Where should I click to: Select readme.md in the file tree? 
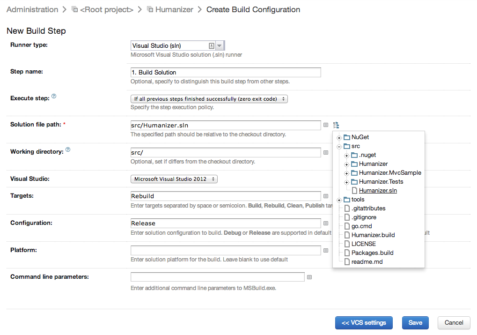367,262
